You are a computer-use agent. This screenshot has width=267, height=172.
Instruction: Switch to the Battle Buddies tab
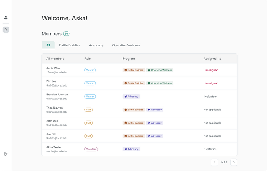(x=69, y=45)
